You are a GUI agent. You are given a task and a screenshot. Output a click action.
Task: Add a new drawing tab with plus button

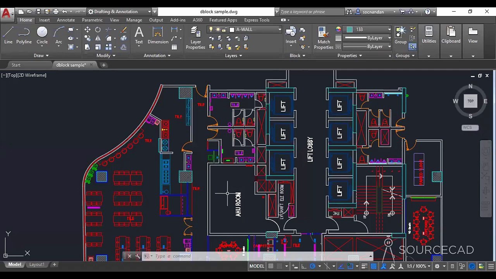pos(103,65)
